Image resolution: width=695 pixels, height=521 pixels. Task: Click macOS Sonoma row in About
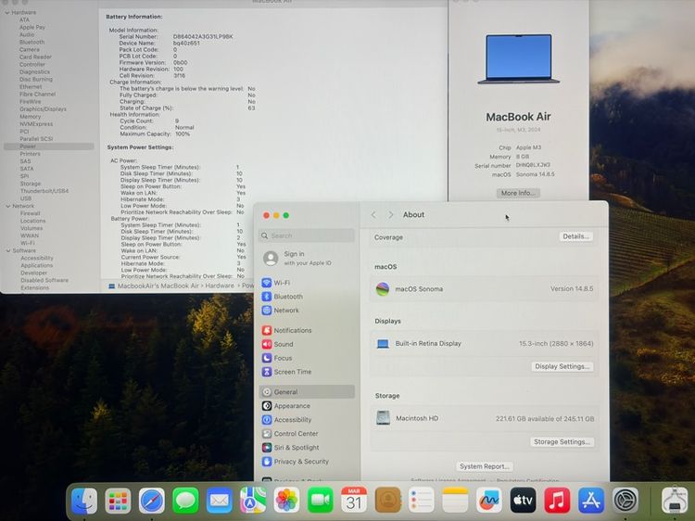coord(484,288)
